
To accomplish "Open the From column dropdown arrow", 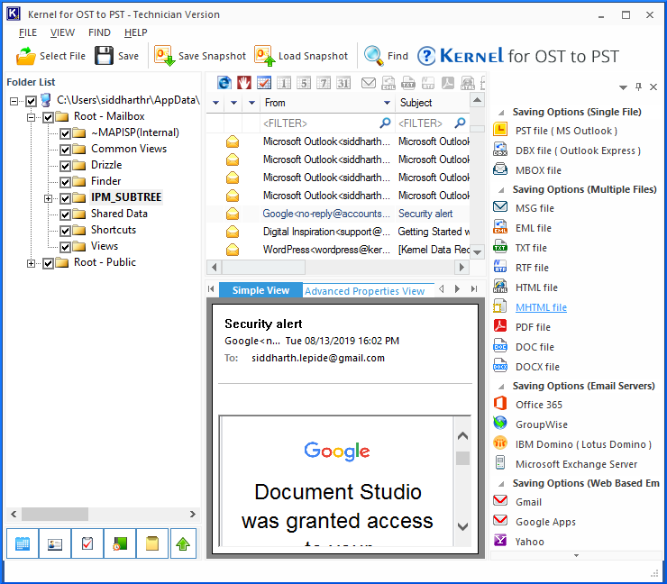I will 387,103.
